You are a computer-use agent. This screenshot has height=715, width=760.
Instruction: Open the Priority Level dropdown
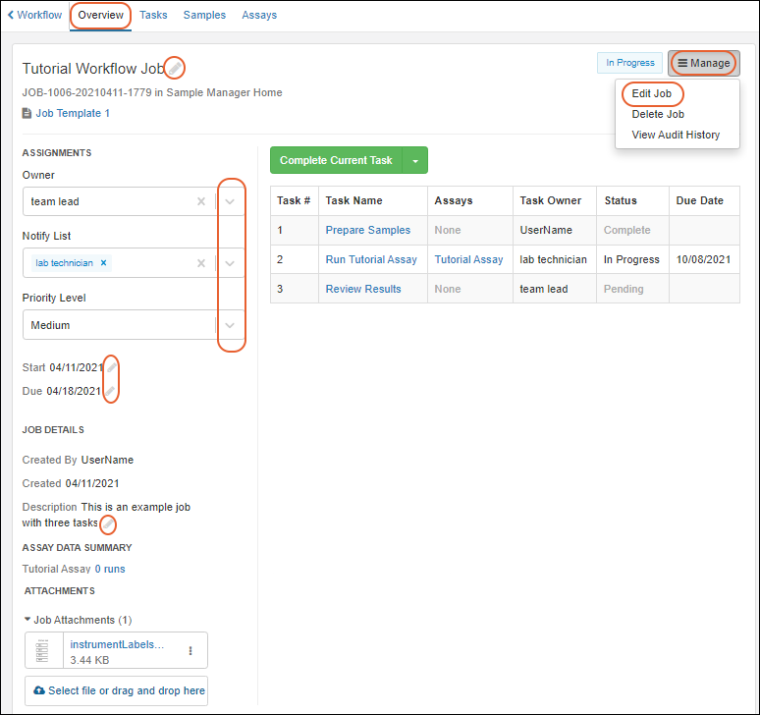click(x=230, y=325)
